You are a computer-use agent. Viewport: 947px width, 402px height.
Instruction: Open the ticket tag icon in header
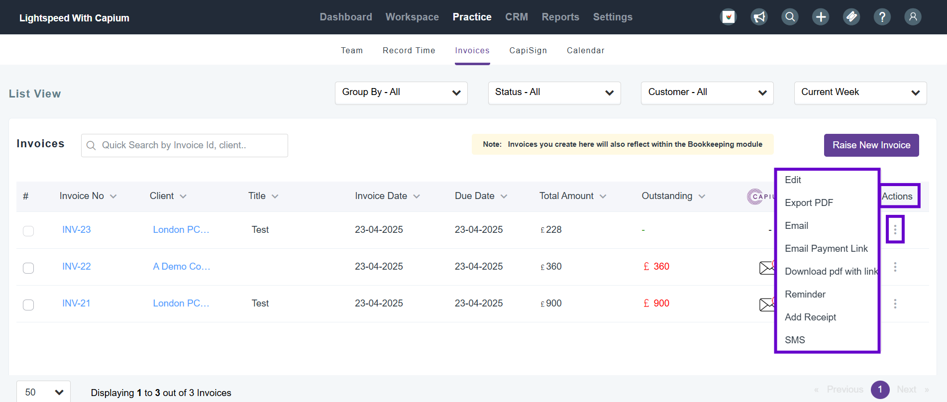[x=851, y=17]
